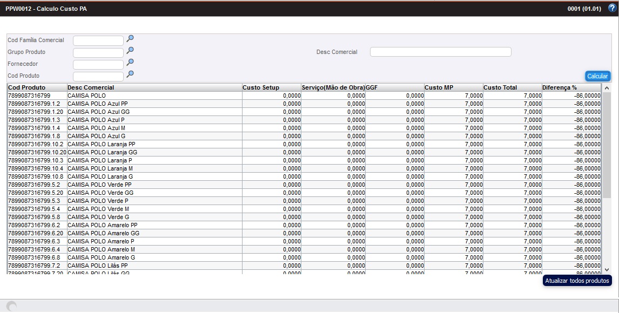This screenshot has width=619, height=313.
Task: Click the Cod Produto input field
Action: pos(98,76)
